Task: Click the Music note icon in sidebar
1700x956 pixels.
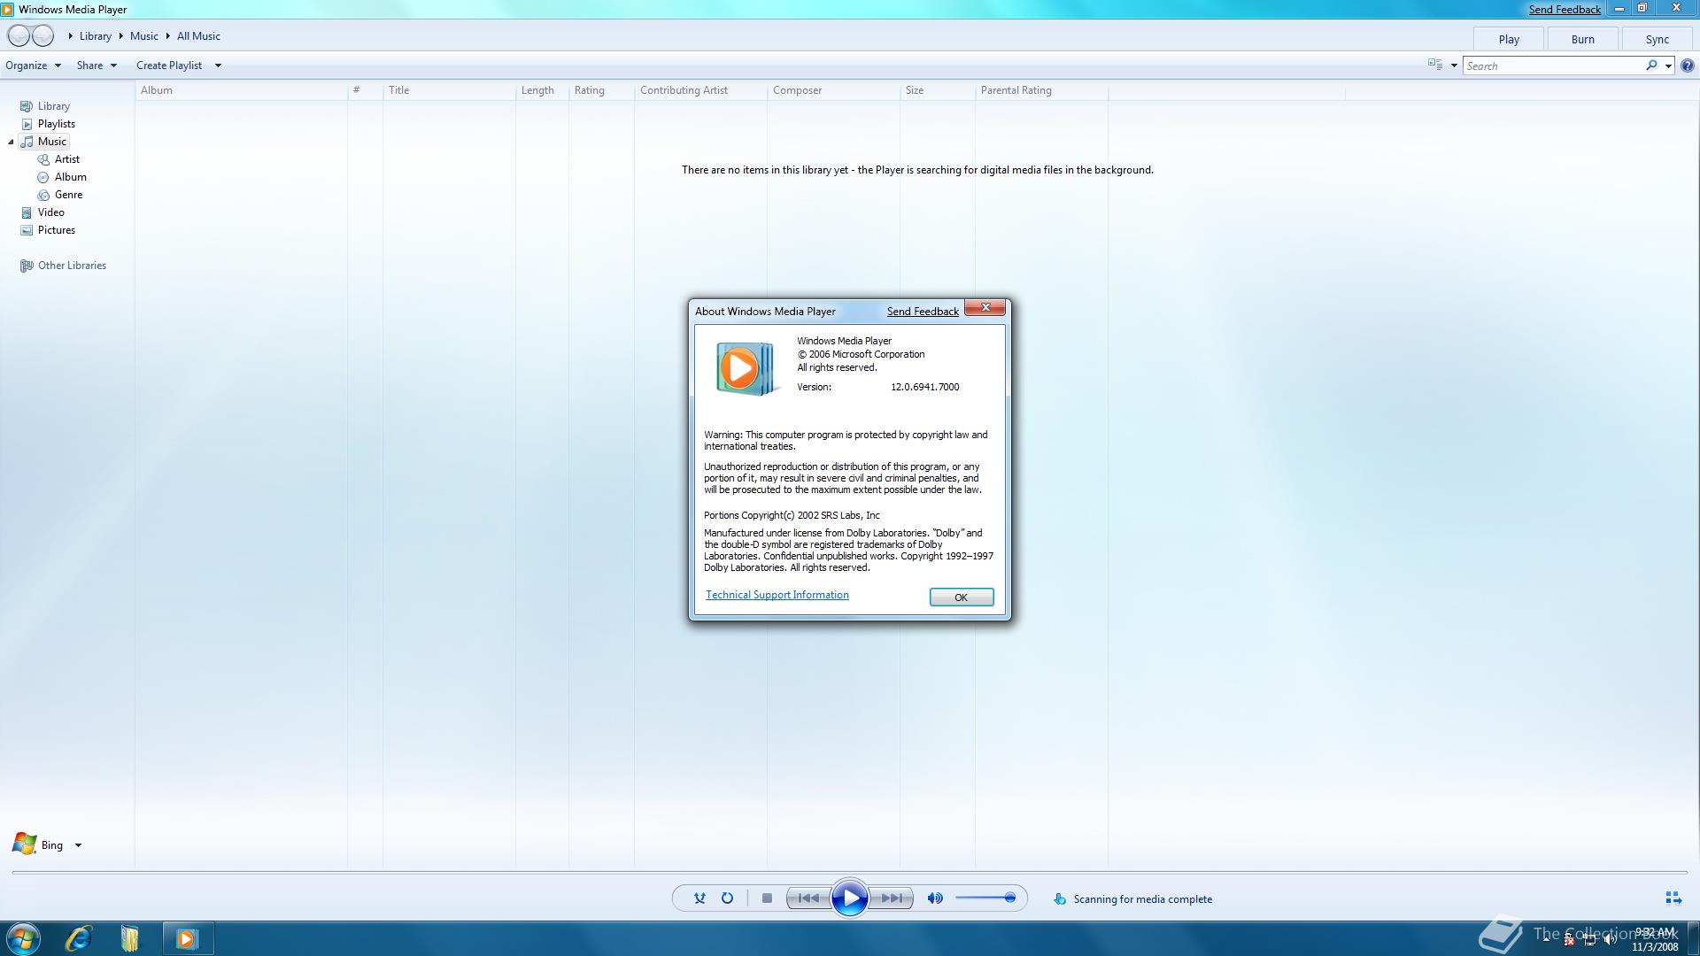Action: click(27, 142)
